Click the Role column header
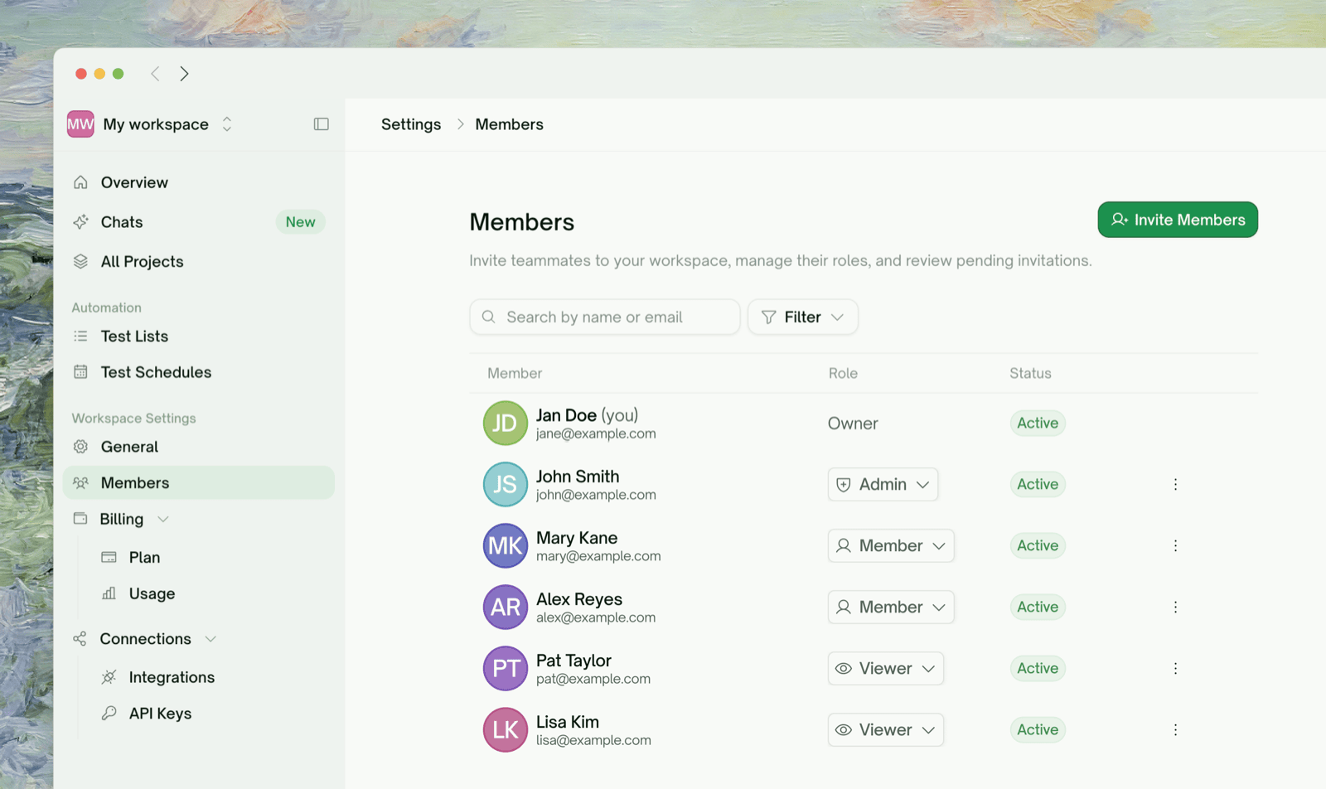The image size is (1326, 789). pyautogui.click(x=843, y=373)
